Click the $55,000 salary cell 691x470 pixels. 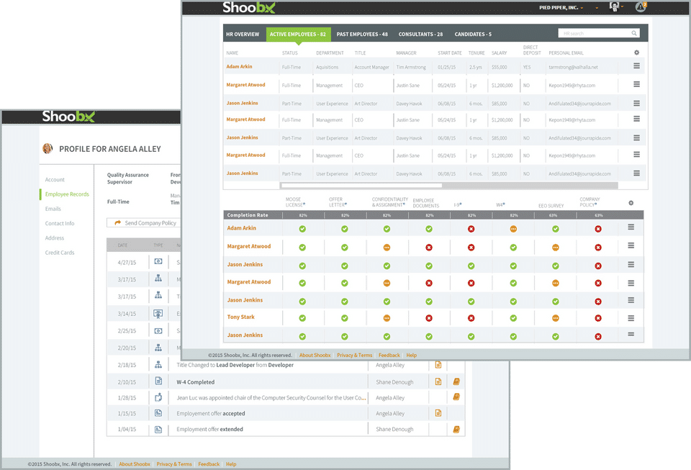(499, 68)
